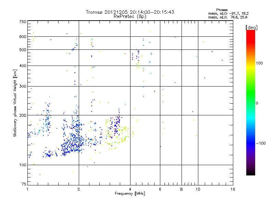Click the x-axis tick label "2"
The height and width of the screenshot is (206, 274).
(x=79, y=189)
